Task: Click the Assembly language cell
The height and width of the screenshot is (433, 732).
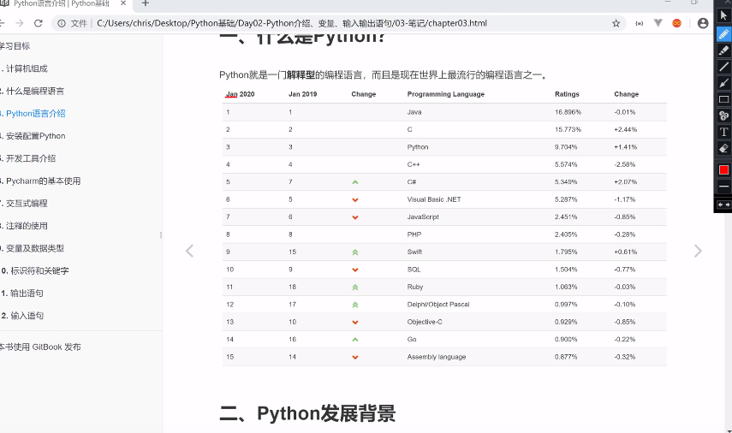Action: (437, 357)
